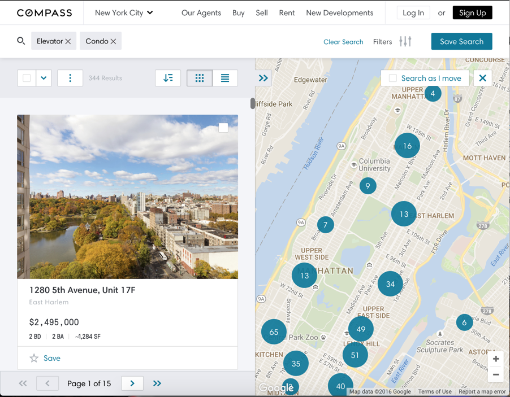Collapse the map with double-arrow icon

pyautogui.click(x=263, y=78)
